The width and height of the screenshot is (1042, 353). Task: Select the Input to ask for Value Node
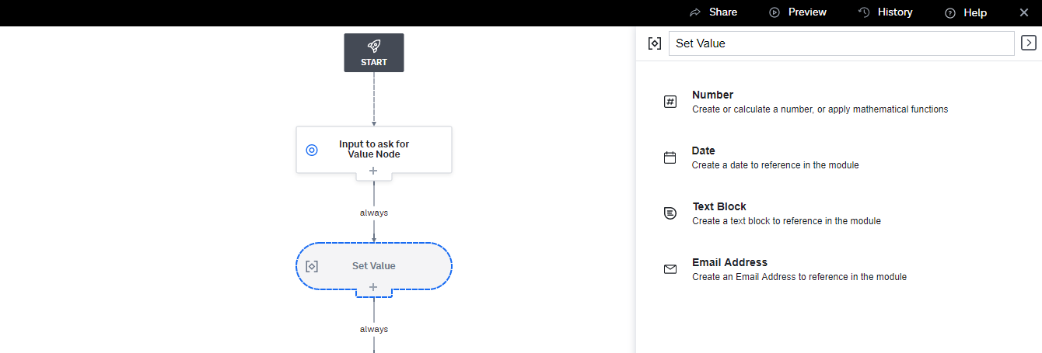click(x=374, y=150)
